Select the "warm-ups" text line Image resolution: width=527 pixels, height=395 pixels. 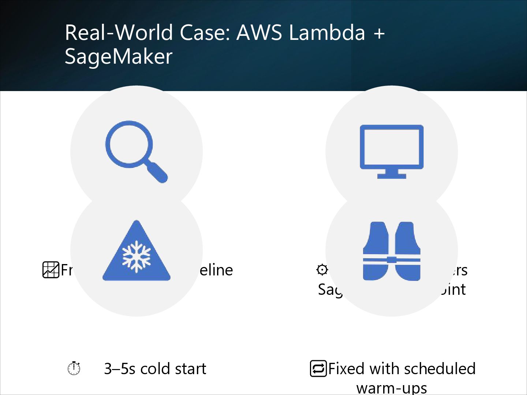pos(392,388)
